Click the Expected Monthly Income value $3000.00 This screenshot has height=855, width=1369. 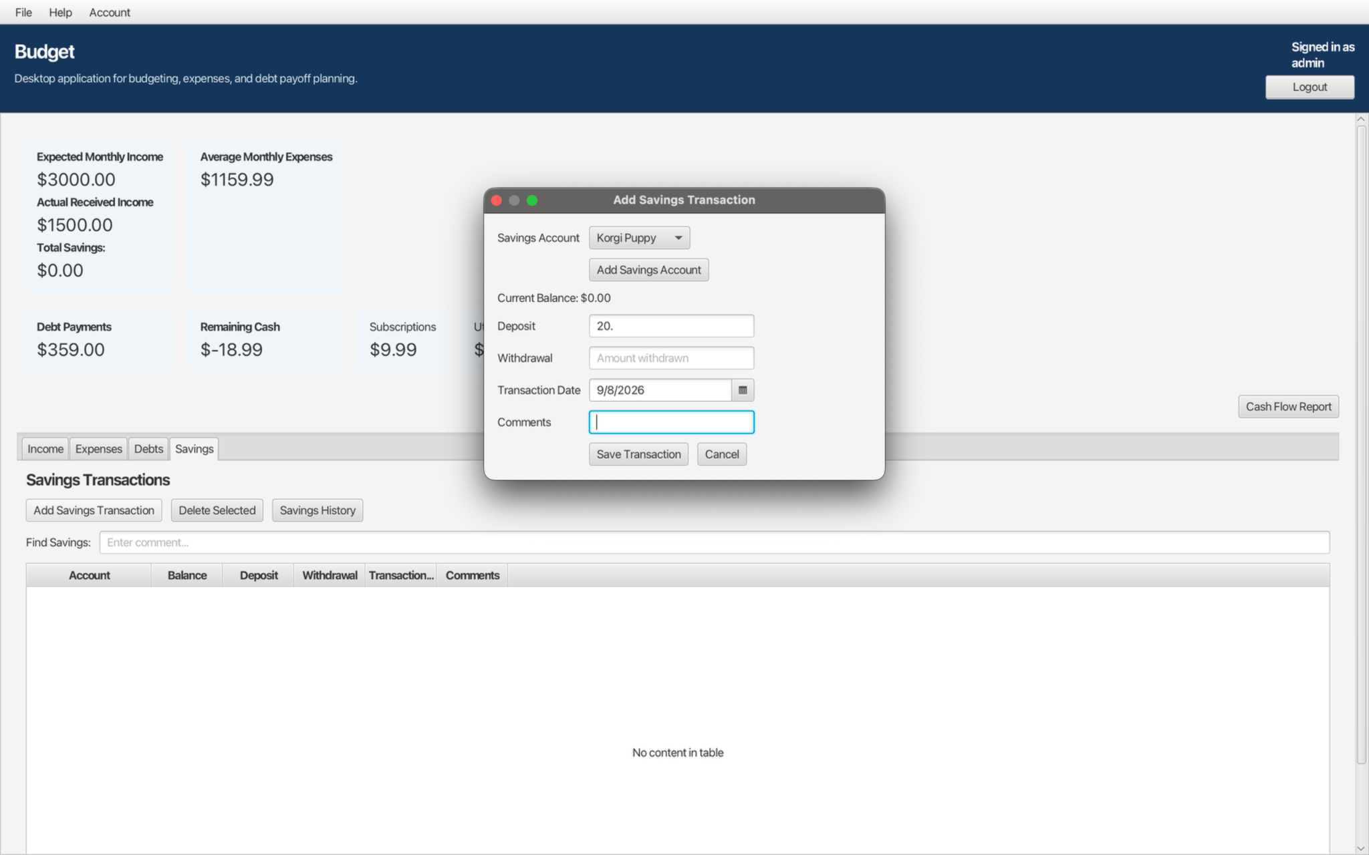76,179
